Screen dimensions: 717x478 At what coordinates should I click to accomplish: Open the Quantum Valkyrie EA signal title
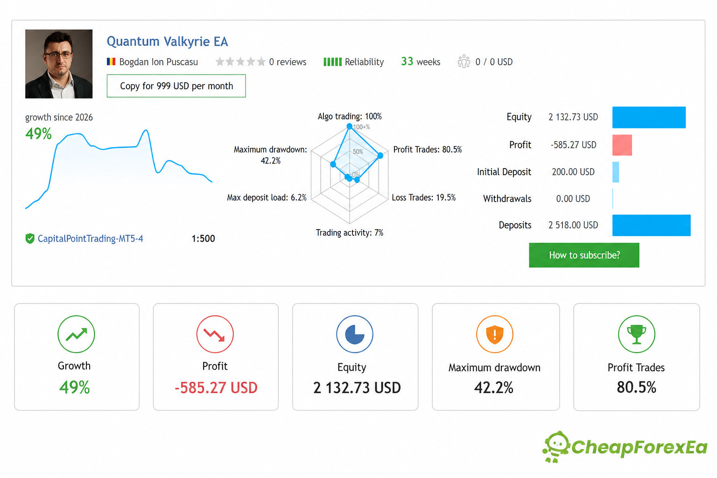[167, 42]
